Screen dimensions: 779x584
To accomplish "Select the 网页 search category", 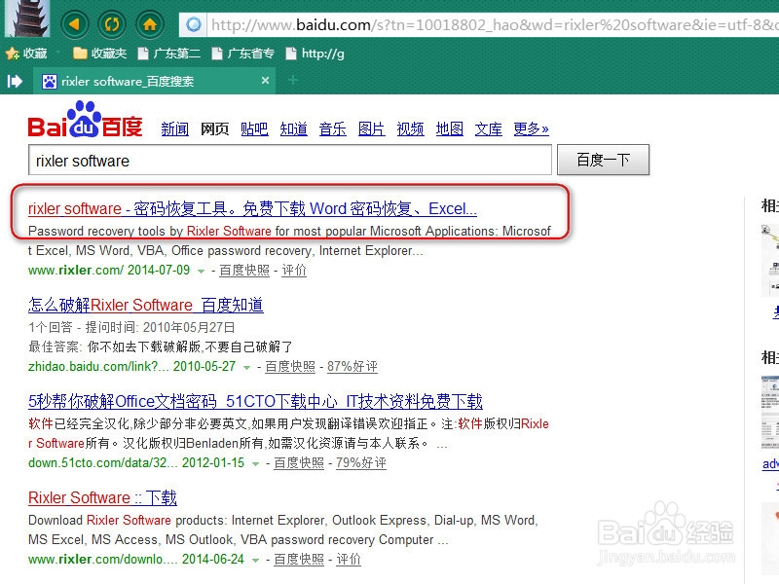I will coord(214,129).
